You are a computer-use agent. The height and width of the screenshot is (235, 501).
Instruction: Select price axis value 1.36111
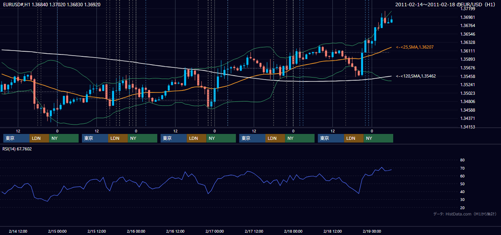[467, 51]
